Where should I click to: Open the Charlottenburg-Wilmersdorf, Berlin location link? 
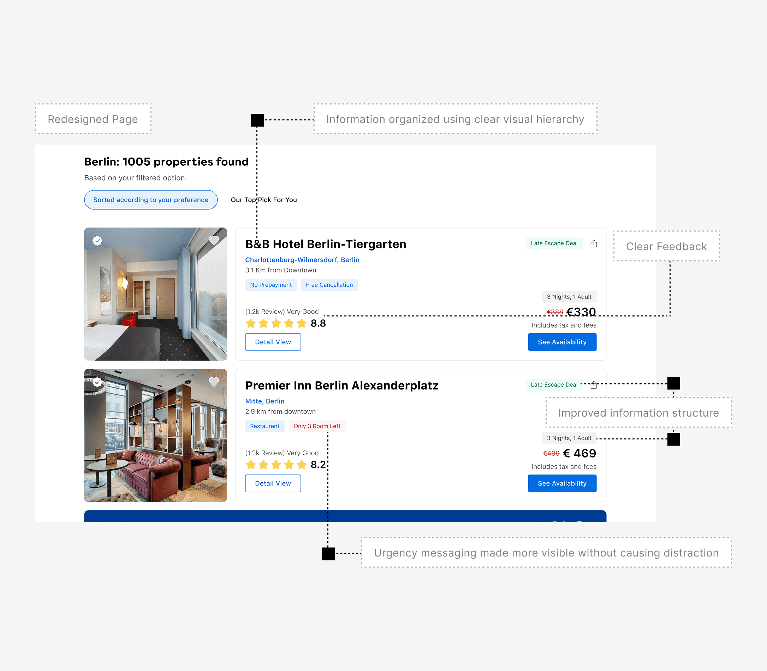click(x=302, y=259)
